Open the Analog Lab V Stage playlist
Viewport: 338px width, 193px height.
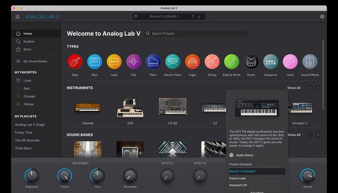[x=30, y=124]
